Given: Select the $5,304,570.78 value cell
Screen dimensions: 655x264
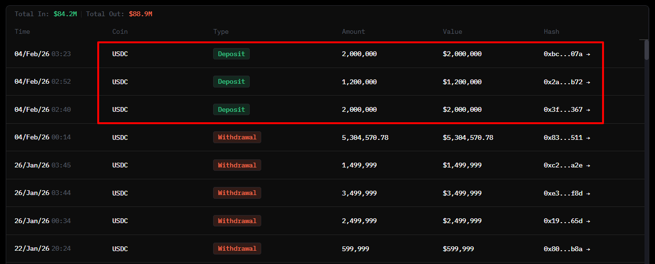Looking at the screenshot, I should 468,137.
